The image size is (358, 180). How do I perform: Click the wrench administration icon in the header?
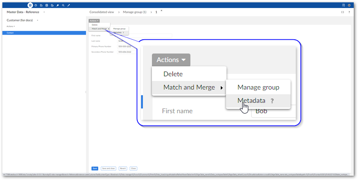pyautogui.click(x=69, y=5)
